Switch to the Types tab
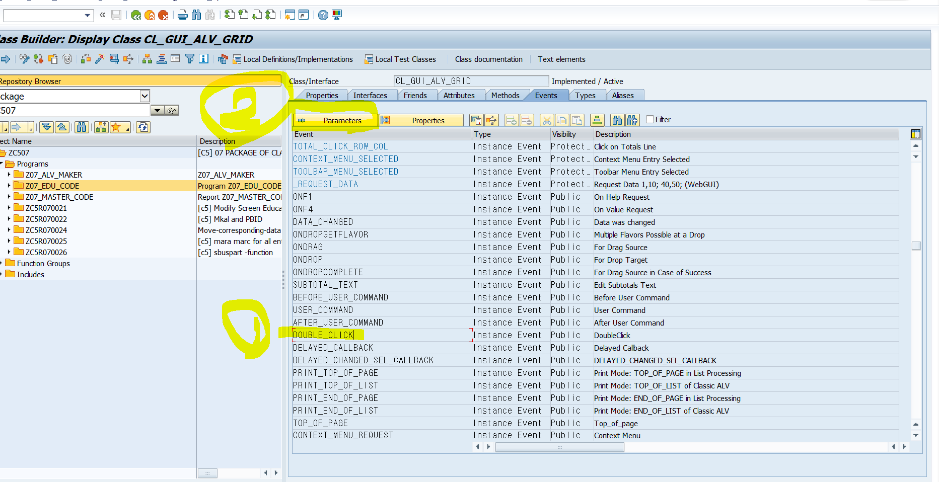This screenshot has width=939, height=482. [x=585, y=96]
